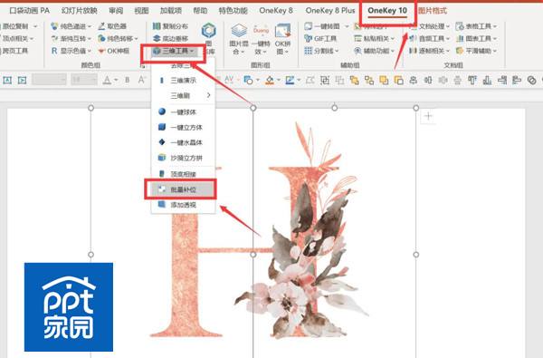Image resolution: width=543 pixels, height=358 pixels.
Task: Click the 一键水晶体 crystal icon
Action: click(x=162, y=142)
